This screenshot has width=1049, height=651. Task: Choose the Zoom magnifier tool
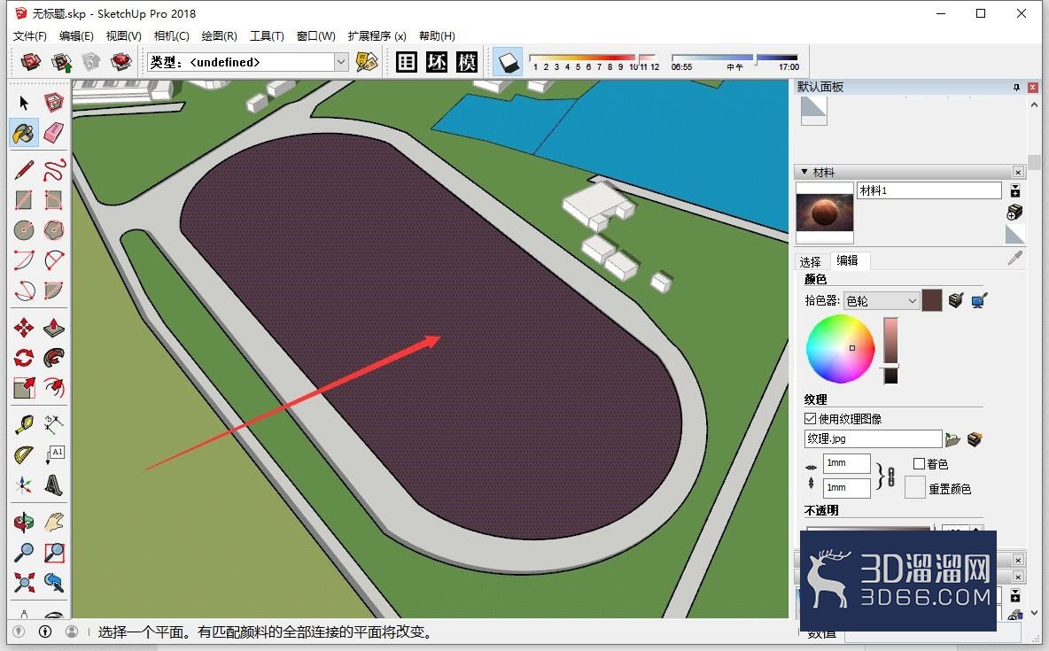24,553
